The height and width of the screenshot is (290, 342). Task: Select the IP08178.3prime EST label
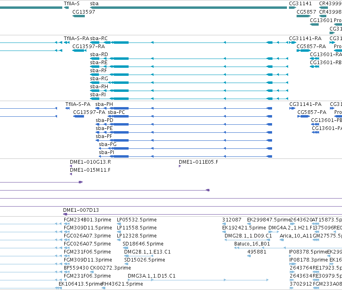(x=308, y=260)
